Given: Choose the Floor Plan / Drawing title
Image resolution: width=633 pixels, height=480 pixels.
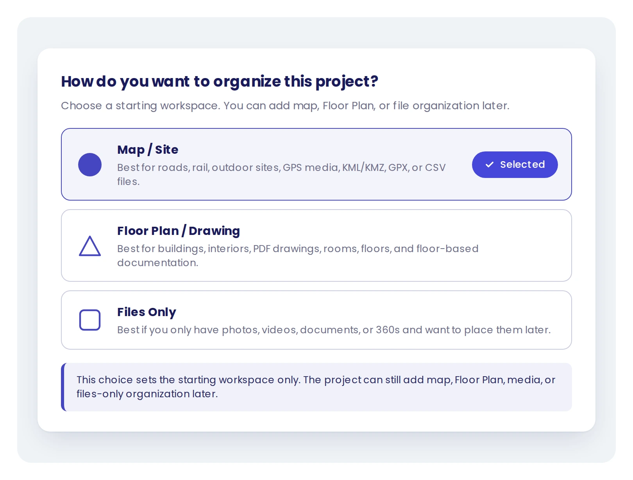Looking at the screenshot, I should point(179,231).
